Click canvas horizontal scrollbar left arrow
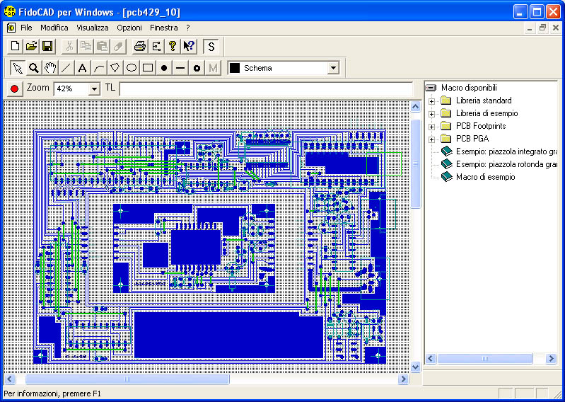 click(x=10, y=379)
